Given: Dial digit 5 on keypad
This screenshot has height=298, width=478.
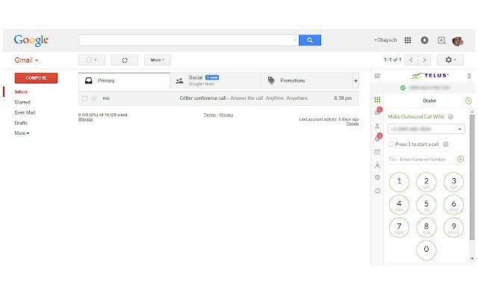Looking at the screenshot, I should point(426,205).
